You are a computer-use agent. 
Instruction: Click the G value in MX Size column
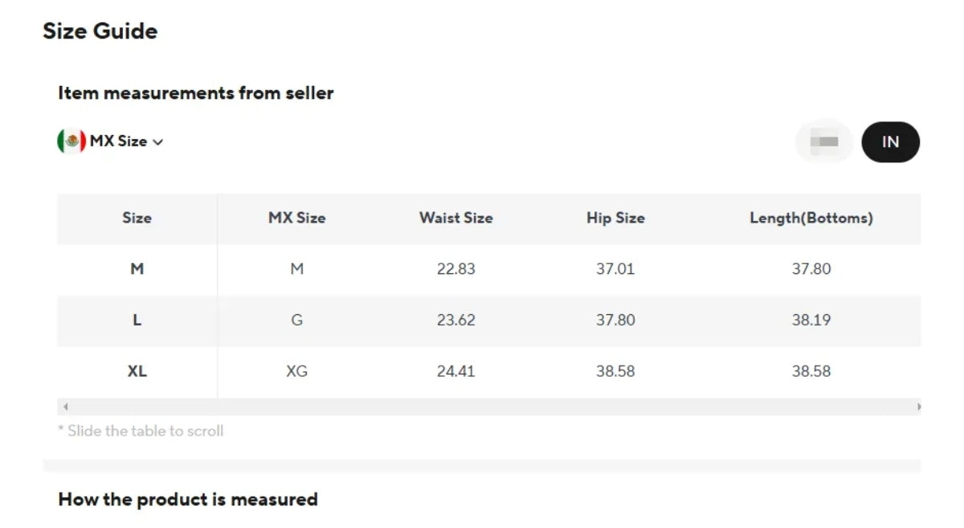296,320
